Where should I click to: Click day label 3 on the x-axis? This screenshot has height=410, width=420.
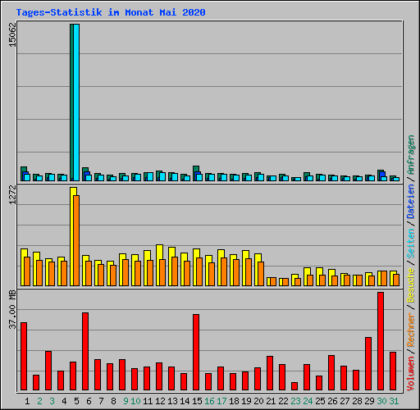pyautogui.click(x=52, y=401)
